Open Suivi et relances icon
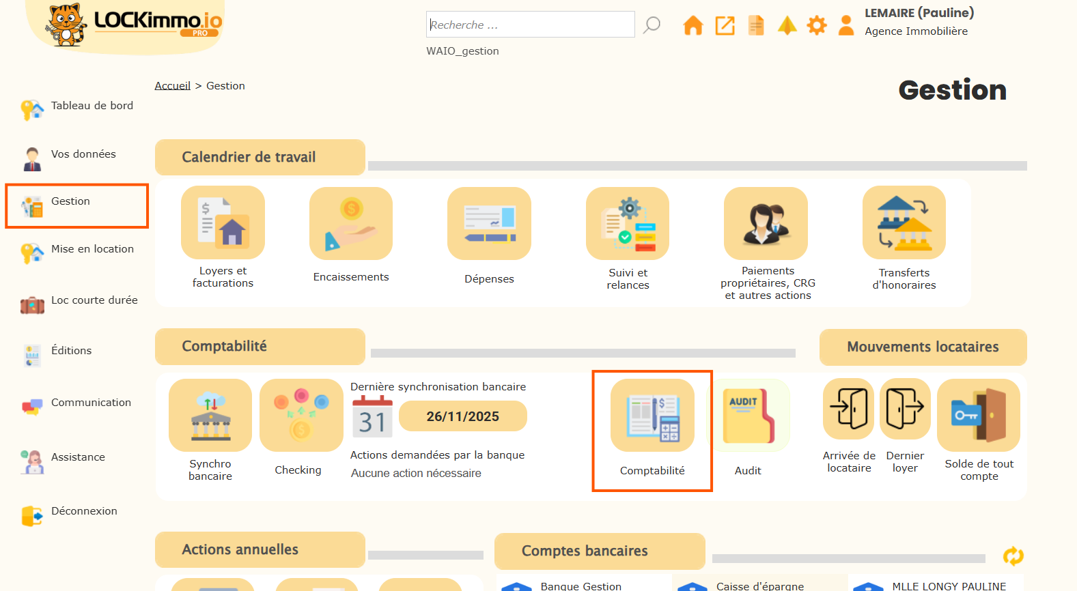The width and height of the screenshot is (1077, 591). pos(627,223)
